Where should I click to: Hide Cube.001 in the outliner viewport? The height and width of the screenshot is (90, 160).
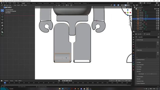[x=156, y=12]
